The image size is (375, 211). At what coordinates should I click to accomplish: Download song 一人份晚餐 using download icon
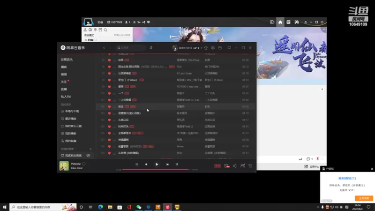pos(114,100)
